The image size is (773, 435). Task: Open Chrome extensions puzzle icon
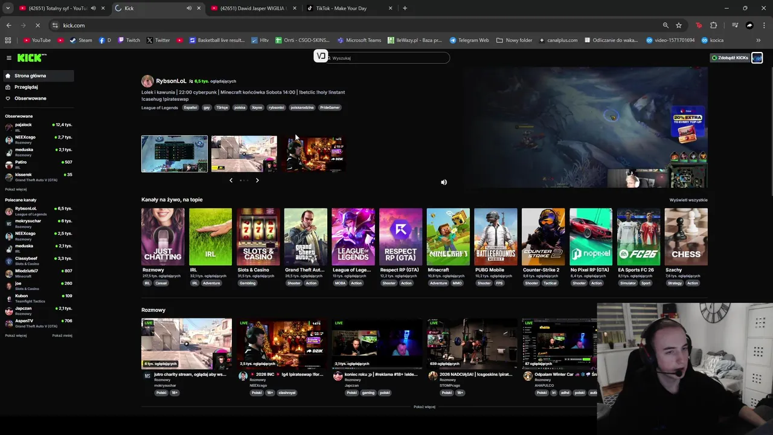pyautogui.click(x=714, y=25)
